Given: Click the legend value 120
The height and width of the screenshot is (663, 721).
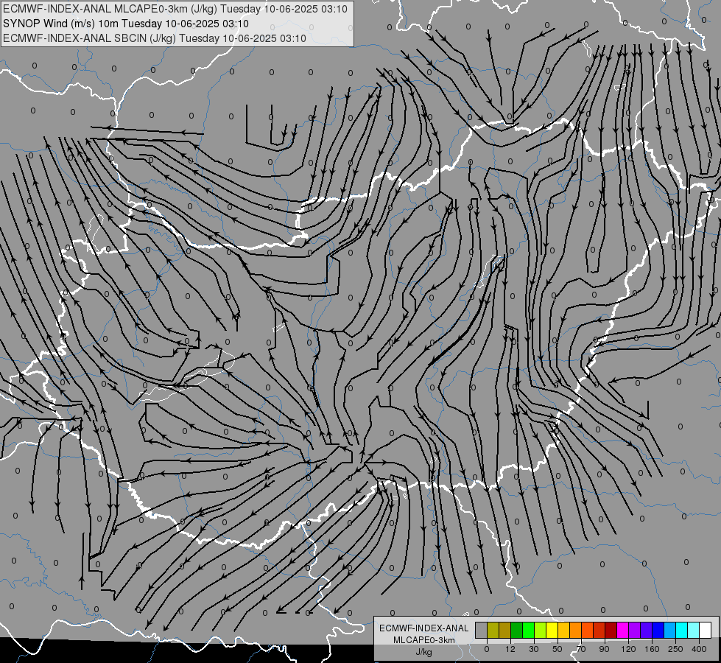Looking at the screenshot, I should (628, 649).
